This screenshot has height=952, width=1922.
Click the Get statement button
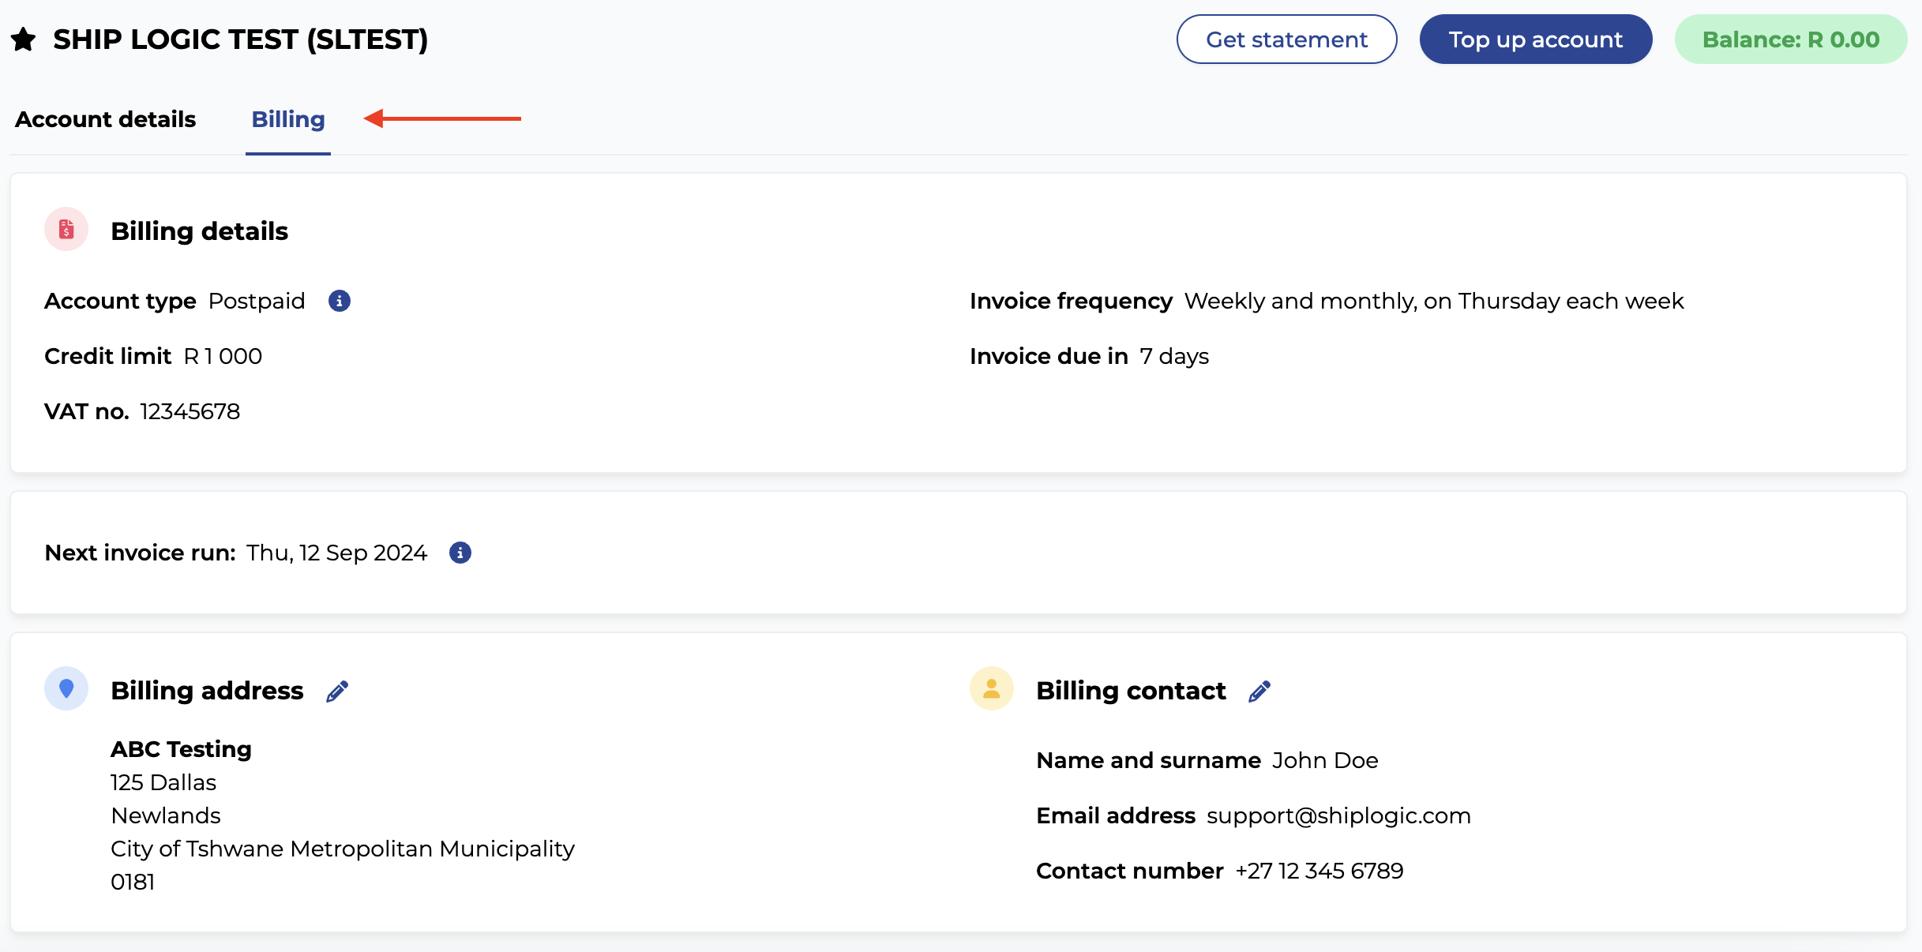point(1287,39)
